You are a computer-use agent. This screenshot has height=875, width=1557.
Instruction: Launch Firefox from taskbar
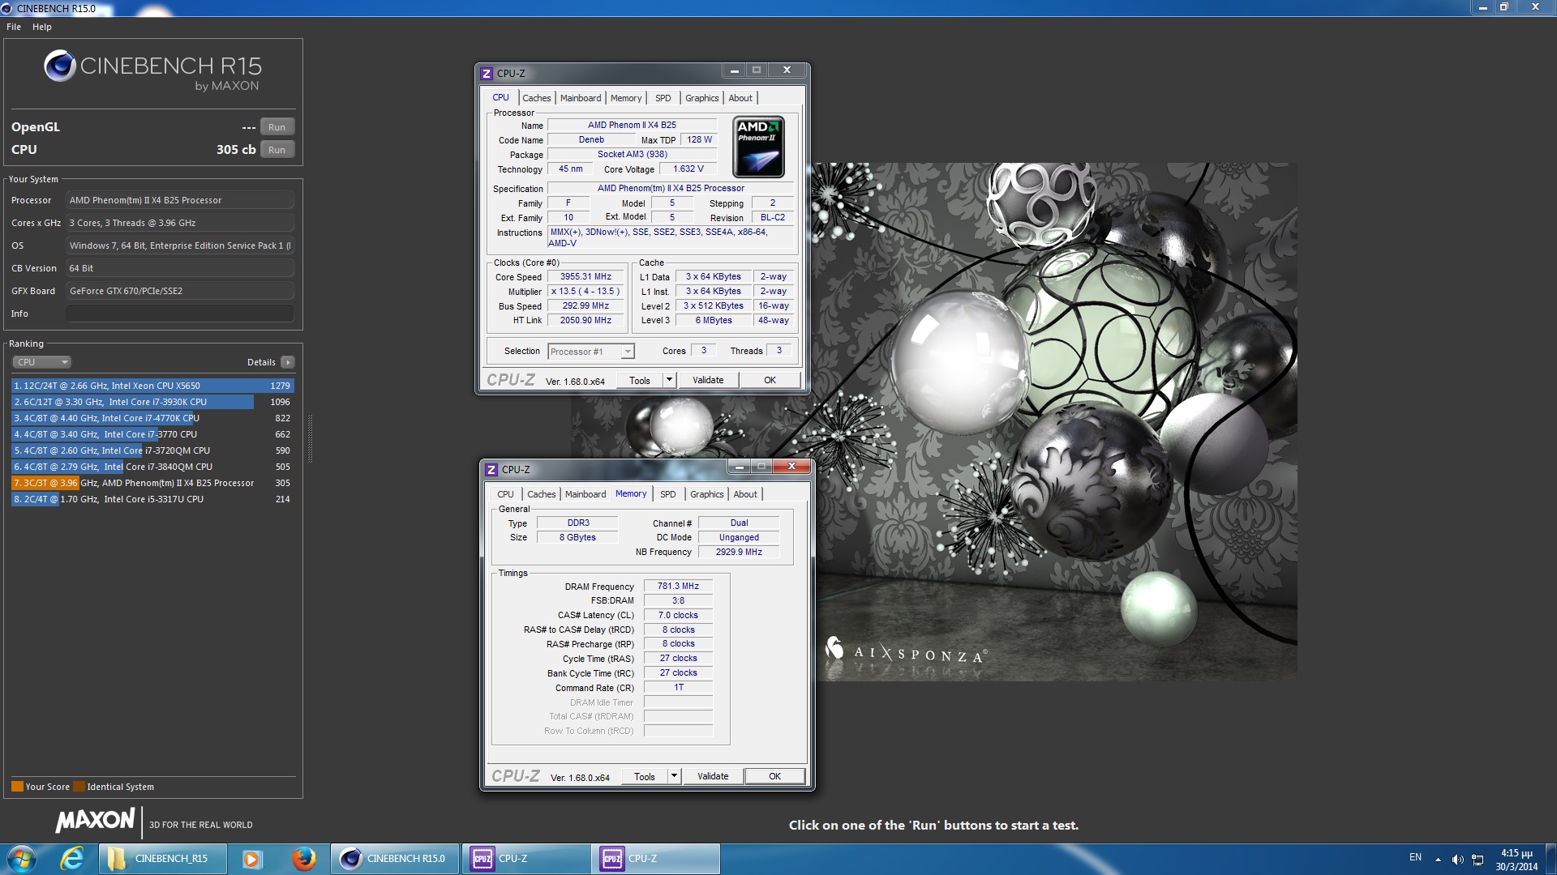[x=303, y=859]
